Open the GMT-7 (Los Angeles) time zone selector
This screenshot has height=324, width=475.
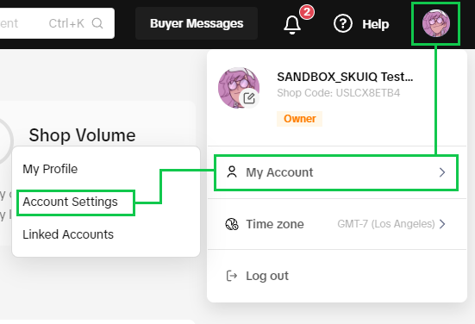click(x=386, y=224)
